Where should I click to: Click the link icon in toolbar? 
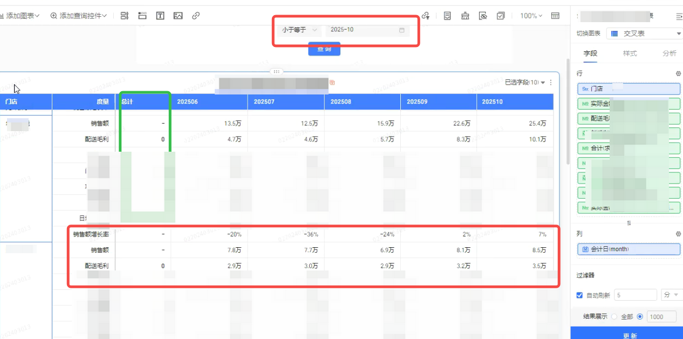[196, 16]
